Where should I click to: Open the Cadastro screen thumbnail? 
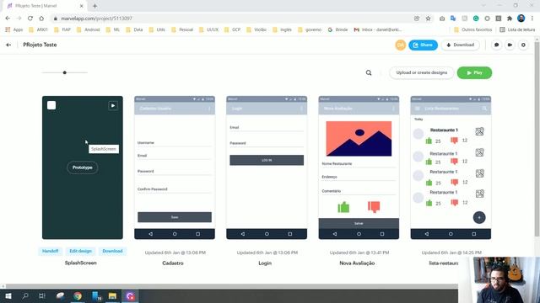coord(175,167)
